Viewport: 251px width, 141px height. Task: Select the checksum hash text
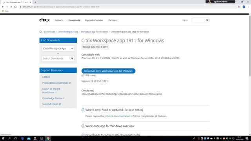tap(122, 94)
